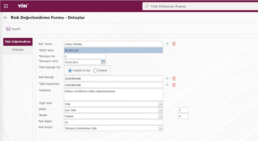Select the Faaliyet radio button
Image resolution: width=258 pixels, height=141 pixels.
click(95, 70)
